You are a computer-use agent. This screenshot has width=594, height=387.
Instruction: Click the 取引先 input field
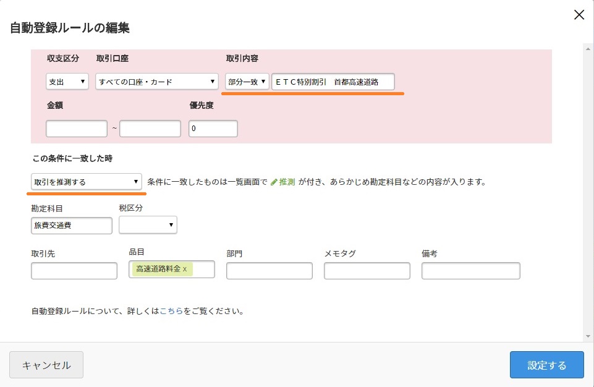pyautogui.click(x=74, y=271)
